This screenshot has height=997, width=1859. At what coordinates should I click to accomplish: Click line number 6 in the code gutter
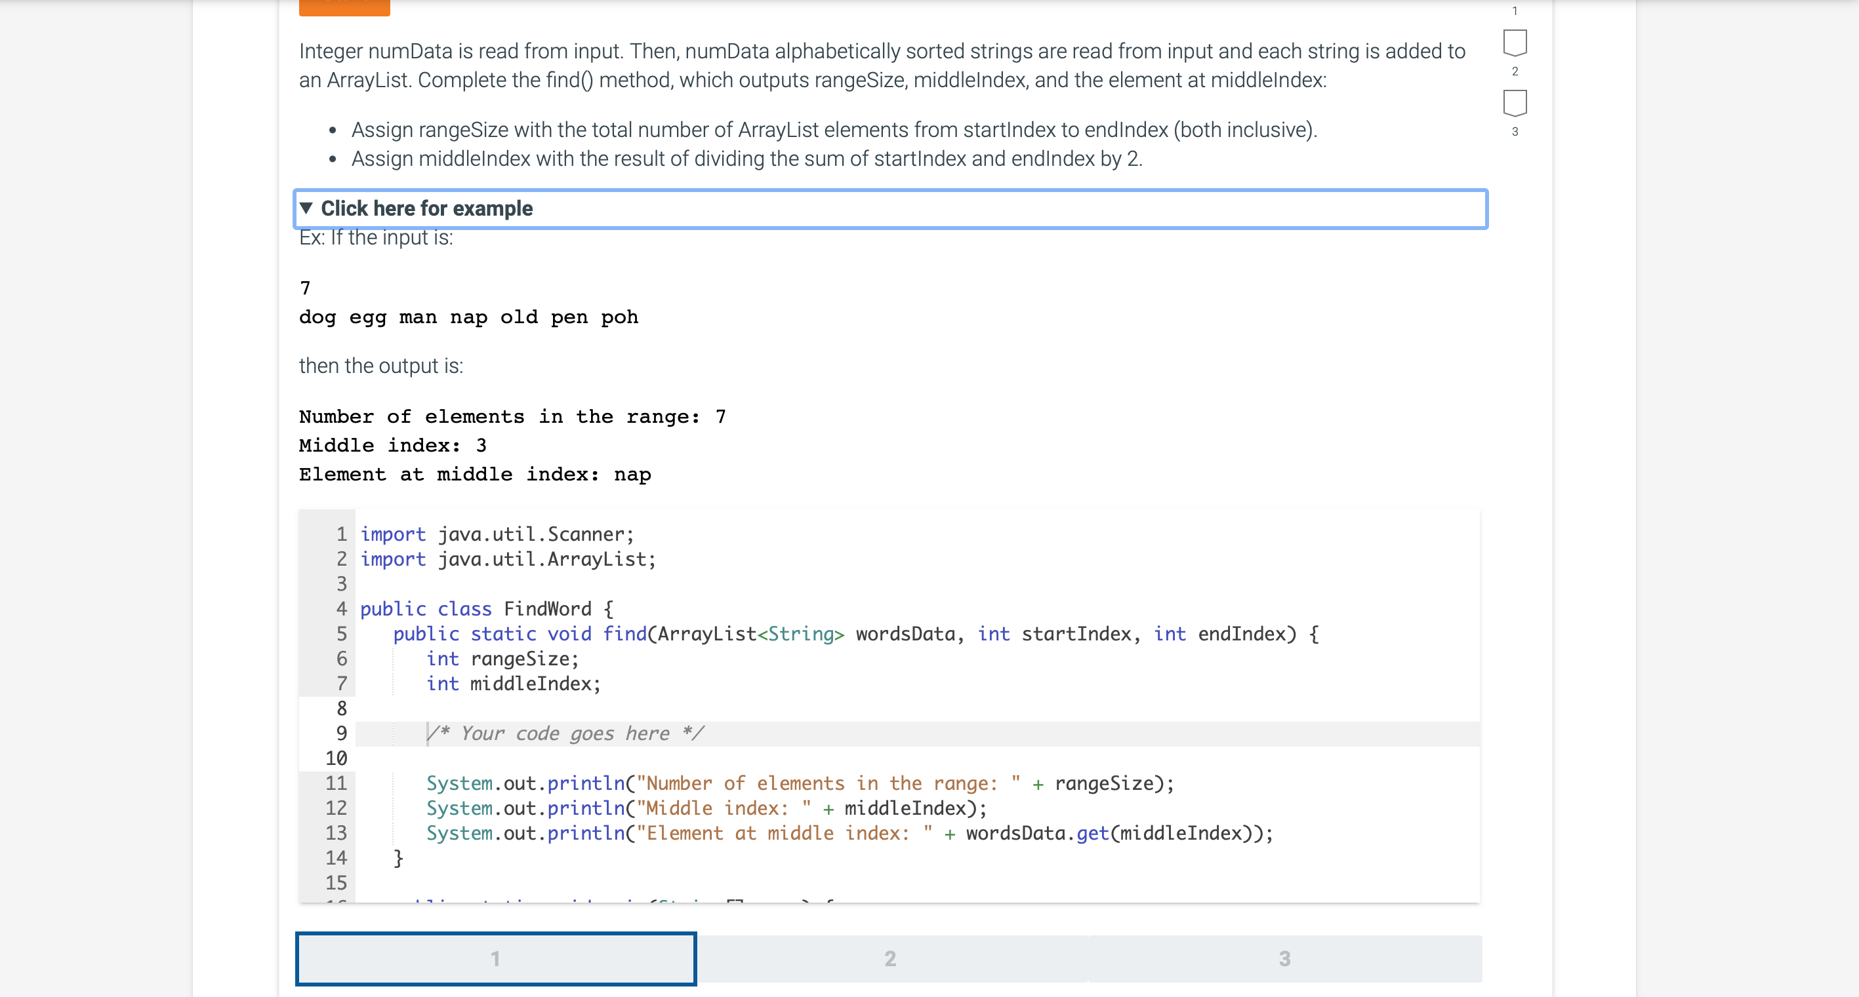[340, 658]
